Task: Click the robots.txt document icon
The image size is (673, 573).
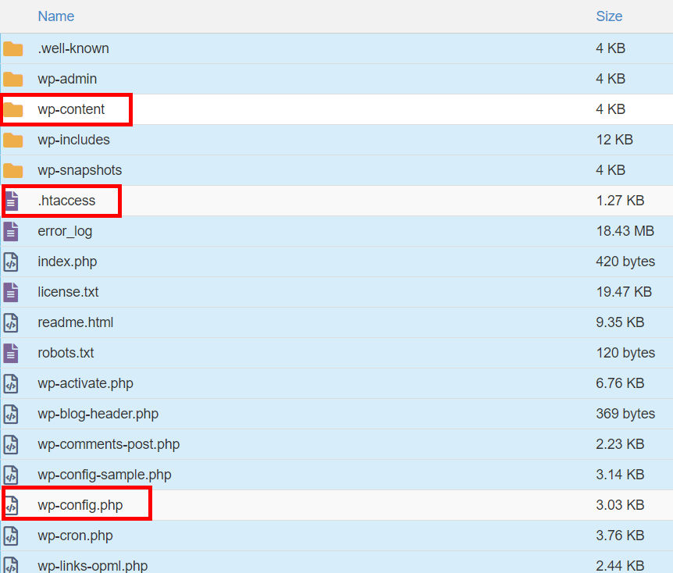Action: pos(11,353)
